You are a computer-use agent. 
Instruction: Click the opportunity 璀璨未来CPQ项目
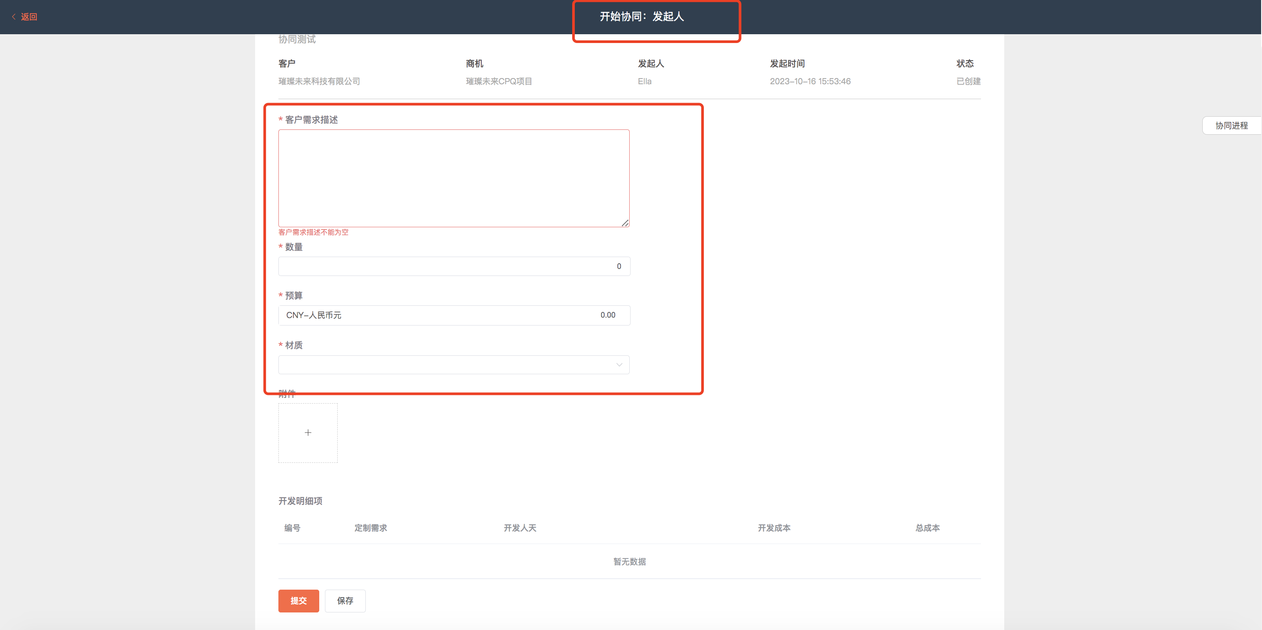pyautogui.click(x=498, y=81)
